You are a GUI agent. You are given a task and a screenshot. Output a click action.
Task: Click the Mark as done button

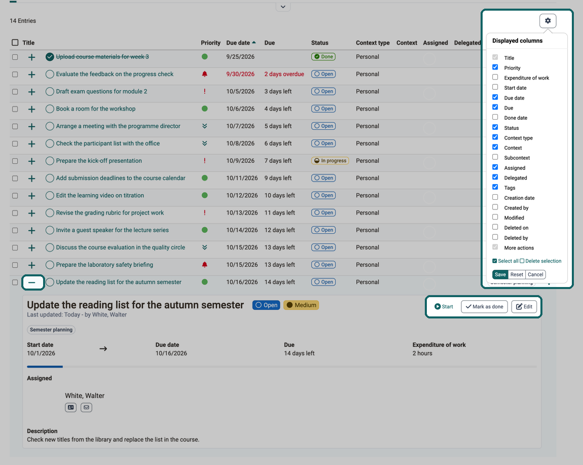[485, 306]
